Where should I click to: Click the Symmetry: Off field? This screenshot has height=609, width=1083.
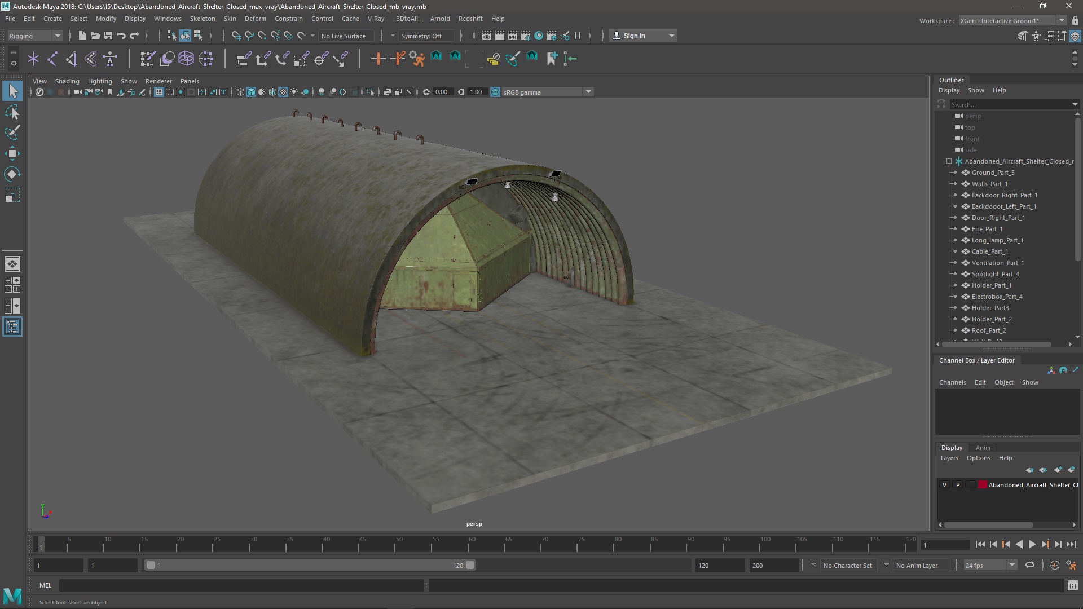click(425, 36)
